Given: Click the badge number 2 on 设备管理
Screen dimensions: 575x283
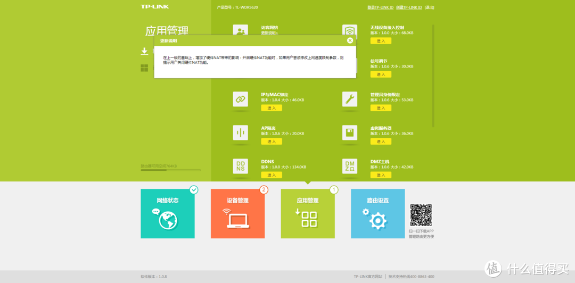Looking at the screenshot, I should click(264, 189).
